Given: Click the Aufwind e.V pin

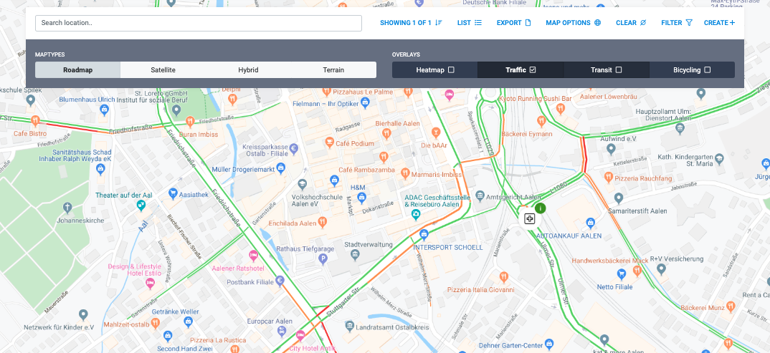Looking at the screenshot, I should click(611, 148).
